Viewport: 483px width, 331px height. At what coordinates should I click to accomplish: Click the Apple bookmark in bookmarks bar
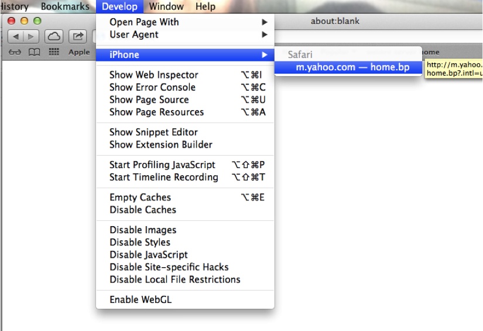[79, 52]
